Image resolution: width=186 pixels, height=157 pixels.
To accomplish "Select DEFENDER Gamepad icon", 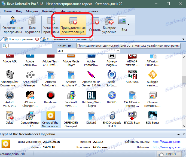I will tap(71, 116).
